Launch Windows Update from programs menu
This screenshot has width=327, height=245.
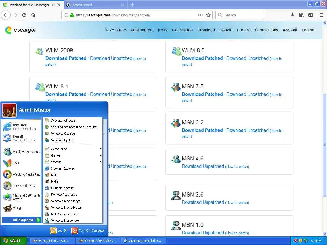click(73, 140)
